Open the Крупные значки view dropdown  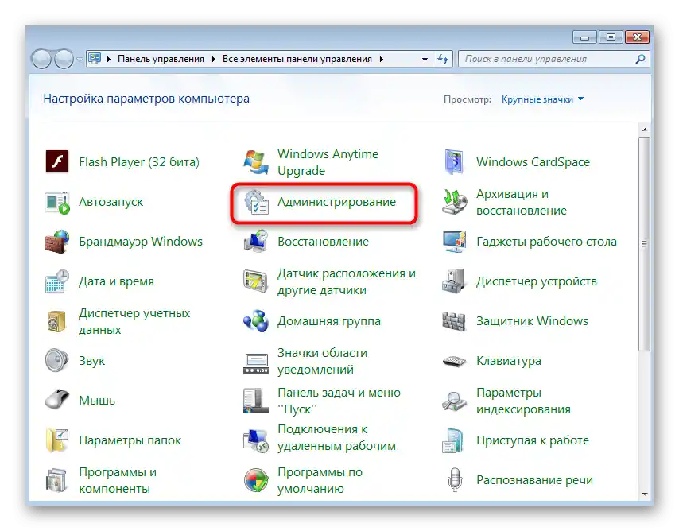(x=542, y=99)
